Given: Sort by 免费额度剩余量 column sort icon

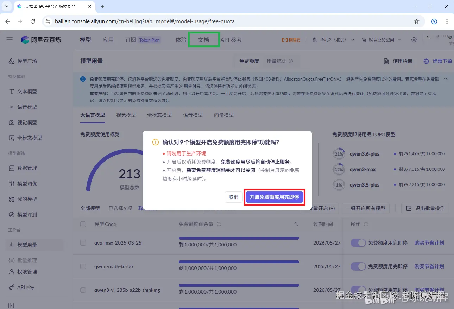Looking at the screenshot, I should click(x=296, y=224).
